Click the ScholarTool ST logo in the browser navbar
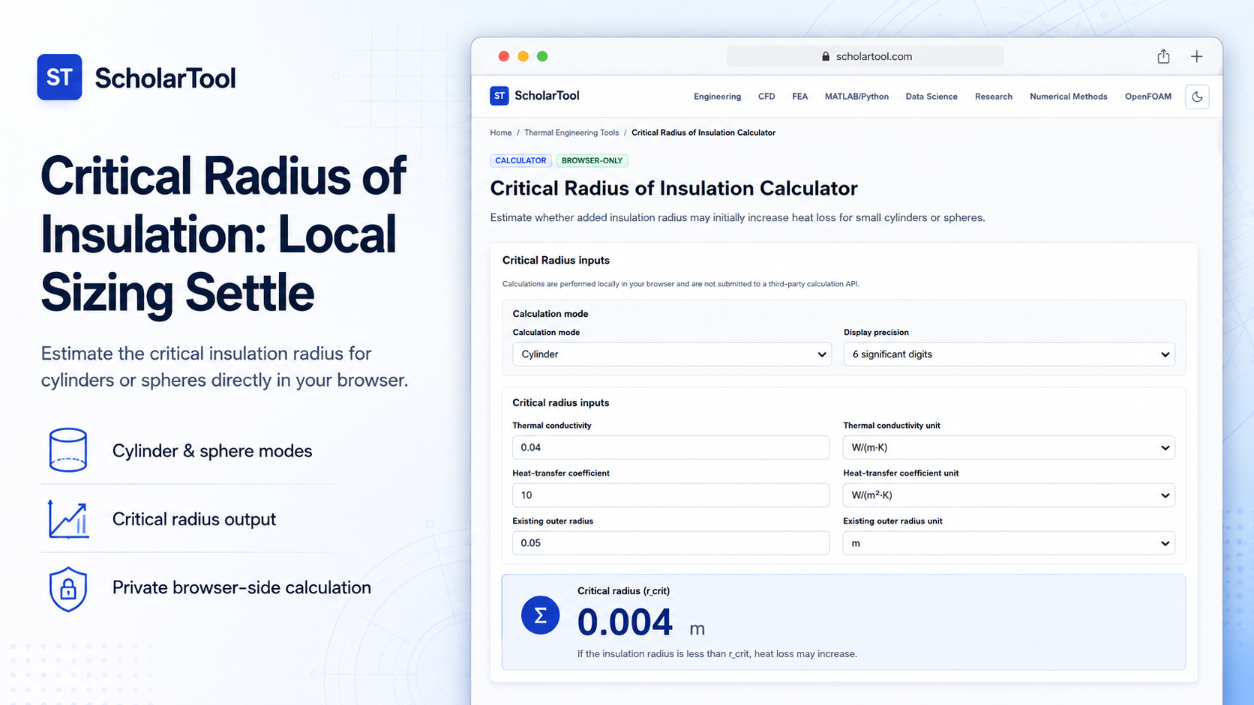Viewport: 1254px width, 705px height. 499,96
